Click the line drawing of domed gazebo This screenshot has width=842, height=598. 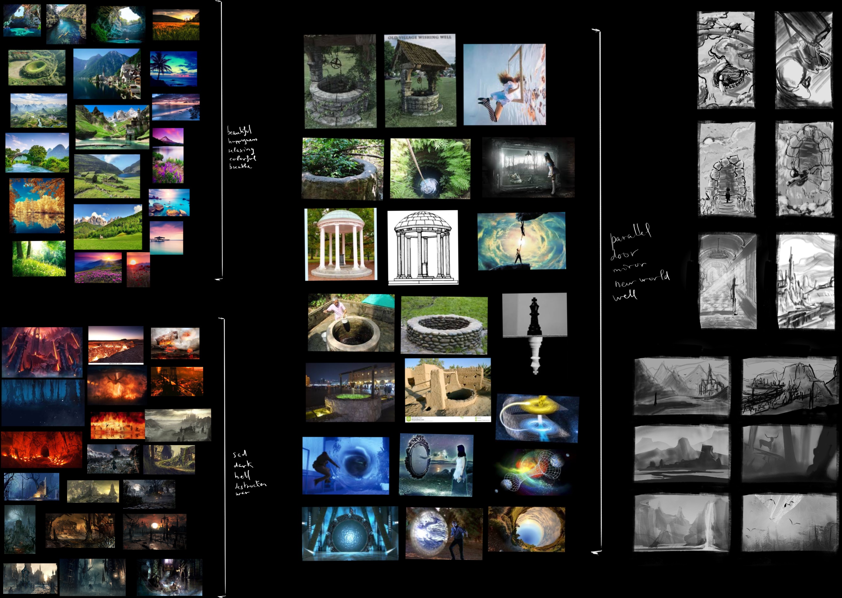[x=423, y=247]
